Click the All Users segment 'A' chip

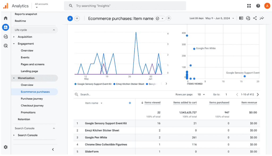coord(70,18)
